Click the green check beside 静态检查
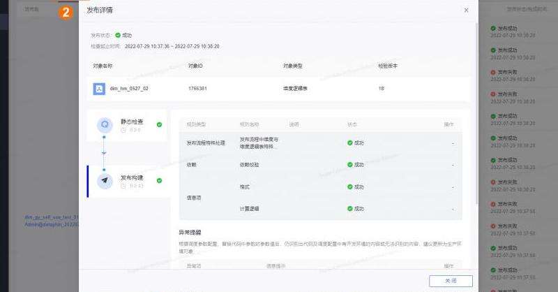Viewport: 558px width, 292px height. coord(160,125)
